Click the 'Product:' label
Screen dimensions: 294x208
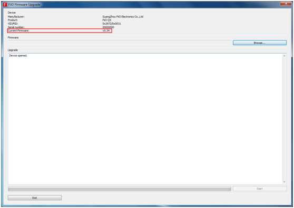pos(13,20)
